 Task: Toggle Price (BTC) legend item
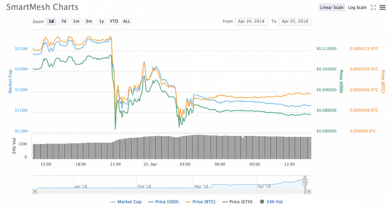[201, 202]
